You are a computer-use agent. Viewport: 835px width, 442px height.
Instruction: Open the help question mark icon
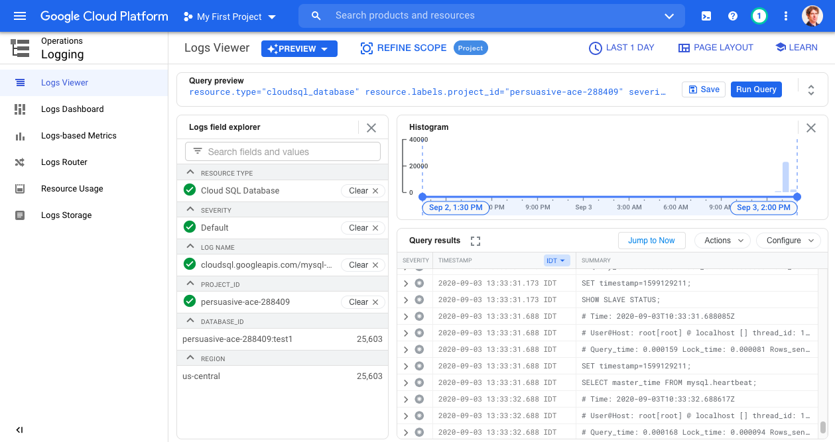click(733, 16)
